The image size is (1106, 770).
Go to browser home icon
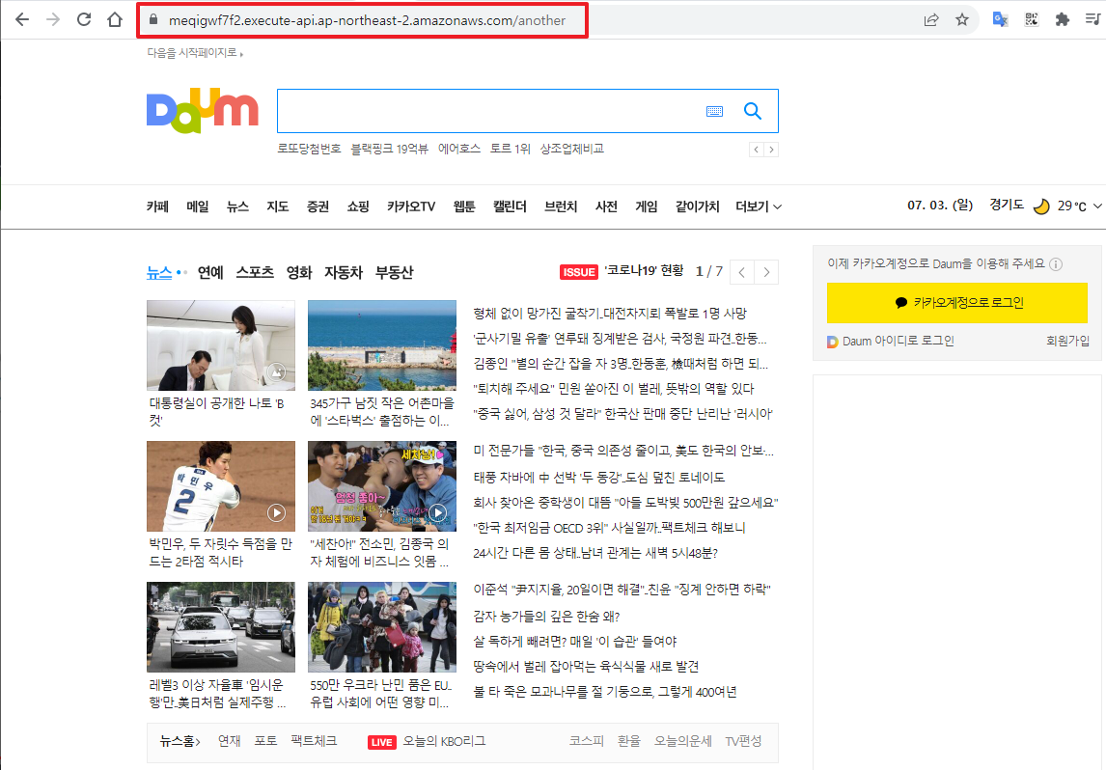115,19
